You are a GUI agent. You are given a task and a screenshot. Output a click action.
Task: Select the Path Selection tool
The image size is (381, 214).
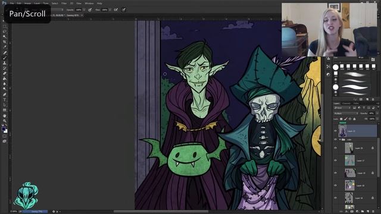4,105
